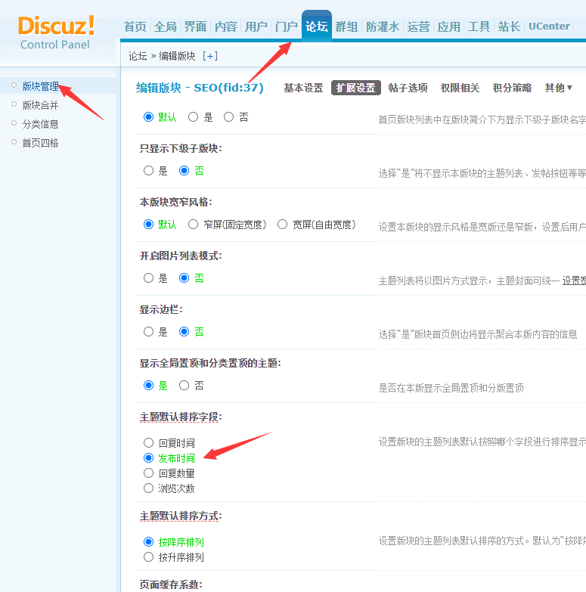The height and width of the screenshot is (592, 586).
Task: Click the 设置宽 link in the description
Action: coord(573,281)
